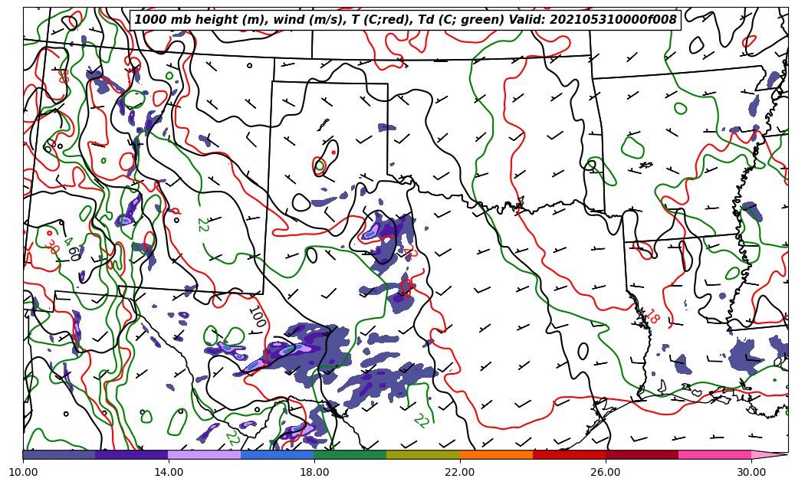Viewport: 795px width, 485px height.
Task: Select the dark crimson colorbar segment
Action: pyautogui.click(x=642, y=454)
